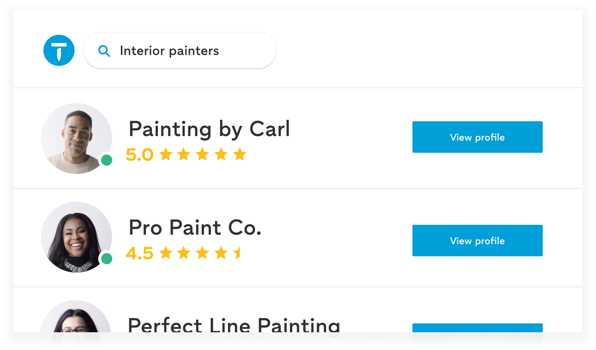Click the first star of Carl's rating

tap(165, 155)
